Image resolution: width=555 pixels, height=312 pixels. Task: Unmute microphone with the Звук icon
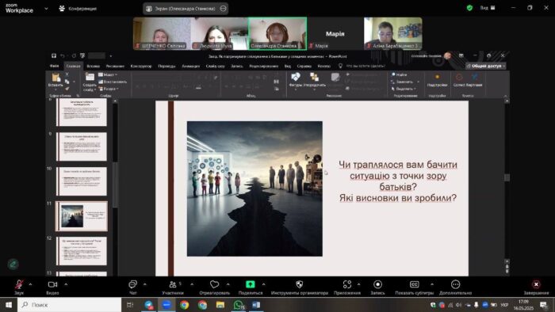19,284
